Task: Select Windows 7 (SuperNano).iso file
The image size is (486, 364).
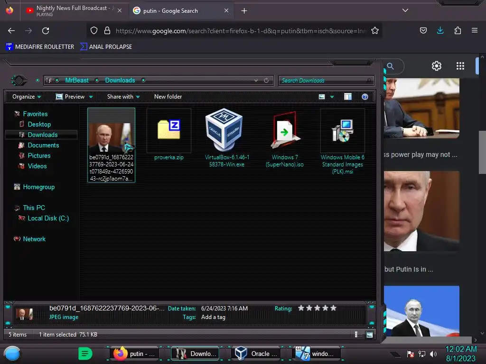Action: [285, 139]
